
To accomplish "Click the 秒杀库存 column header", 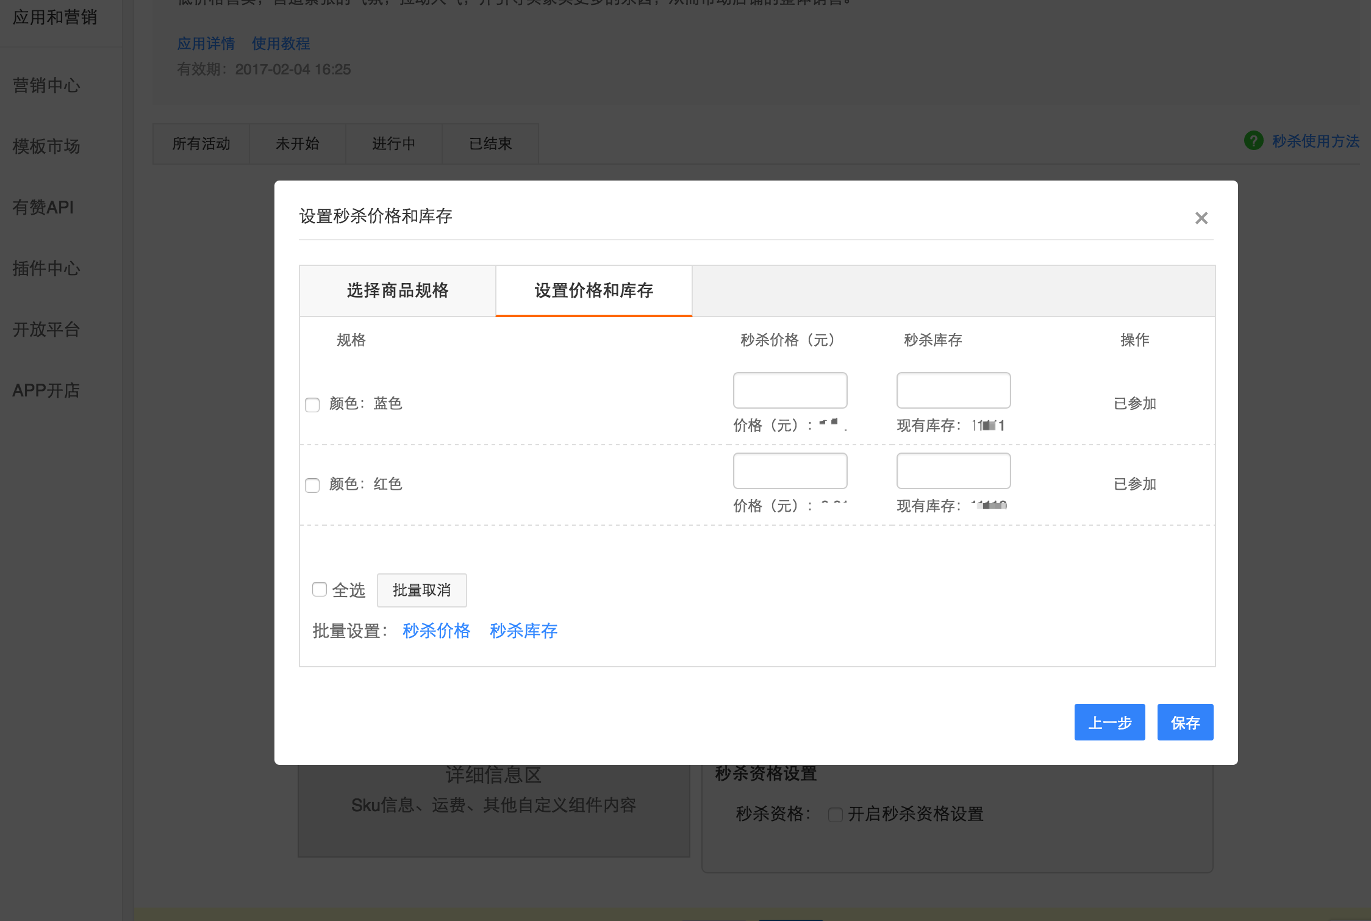I will coord(933,340).
